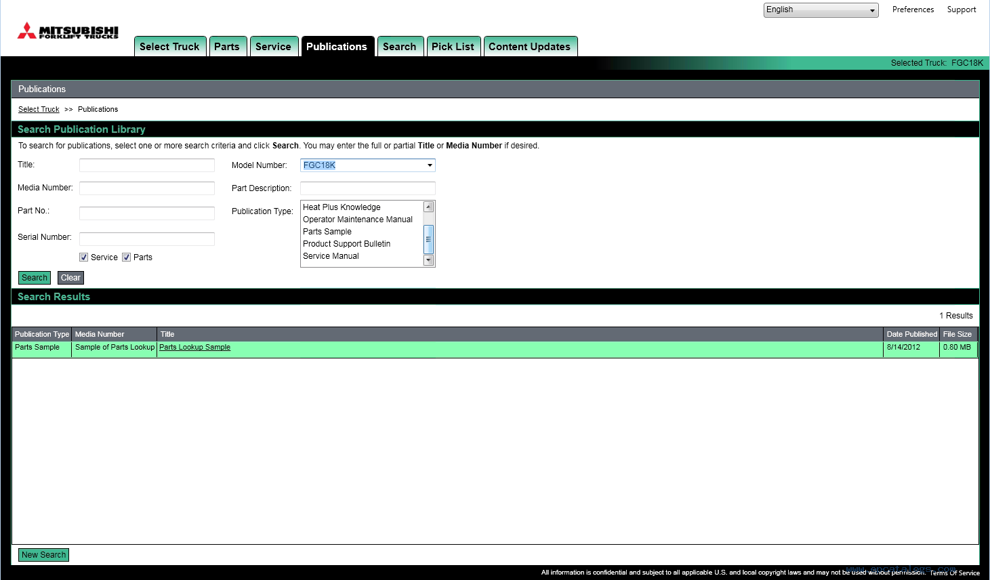The height and width of the screenshot is (580, 990).
Task: Click publication type list scroll down arrow
Action: click(x=428, y=260)
